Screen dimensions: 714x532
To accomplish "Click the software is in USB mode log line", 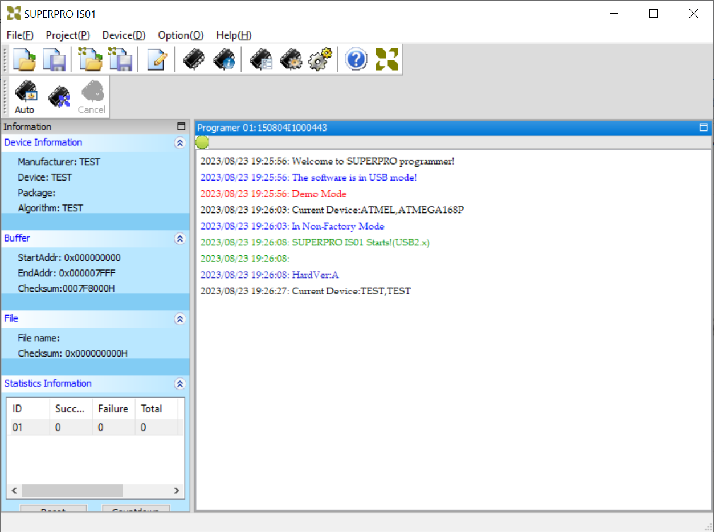I will [x=308, y=177].
